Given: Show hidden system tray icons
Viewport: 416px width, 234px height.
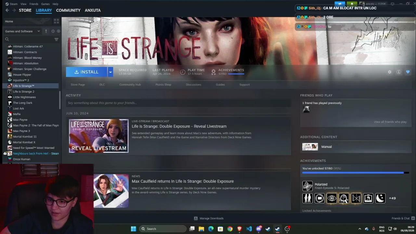Looking at the screenshot, I should point(359,229).
